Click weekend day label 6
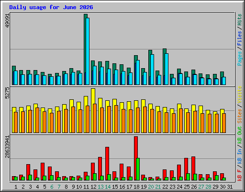245x192 pixels. tap(52, 187)
